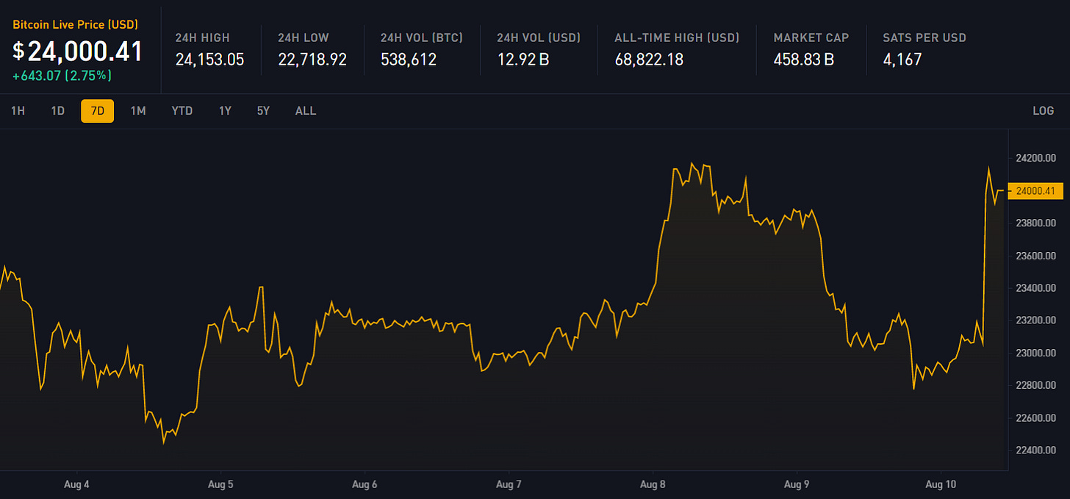
Task: Click the Aug 7 date marker
Action: point(509,485)
